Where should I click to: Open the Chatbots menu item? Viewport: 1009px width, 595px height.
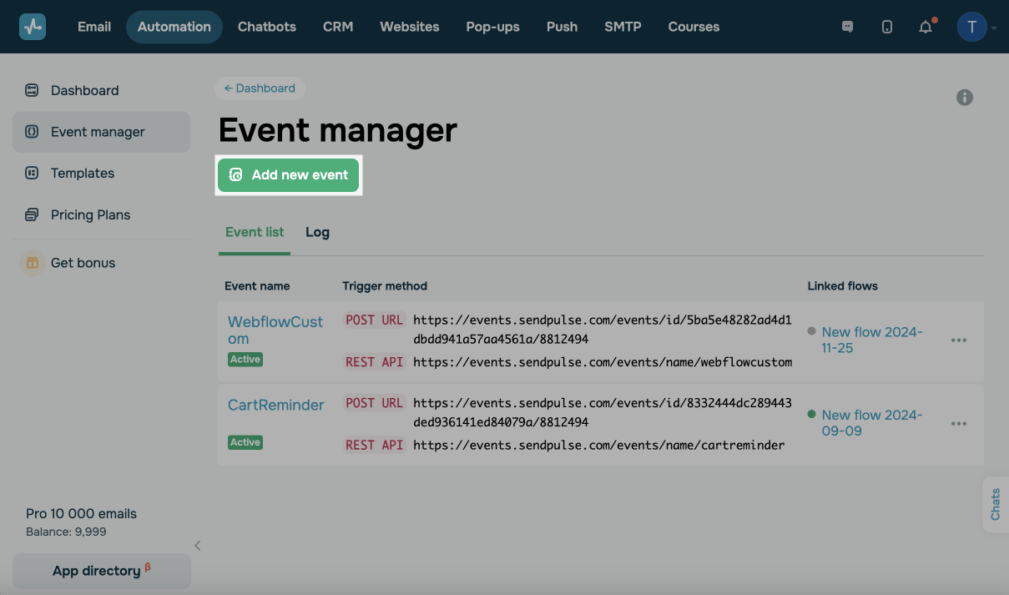click(267, 27)
